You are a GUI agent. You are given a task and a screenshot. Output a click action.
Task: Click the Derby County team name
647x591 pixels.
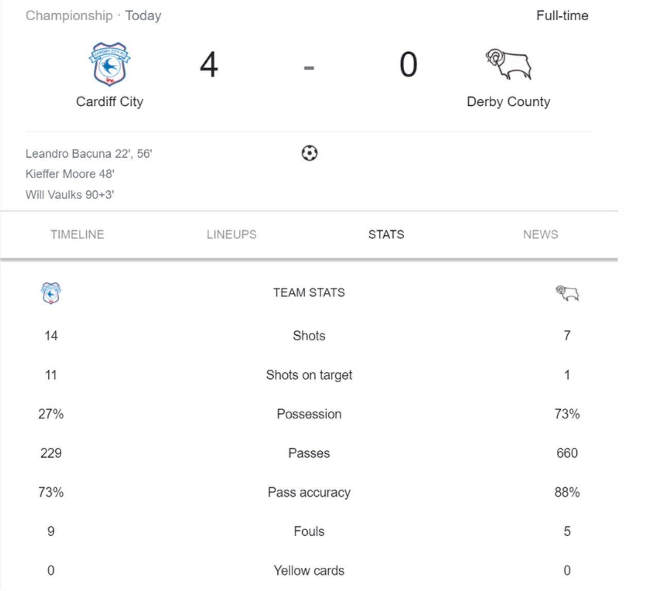(508, 102)
